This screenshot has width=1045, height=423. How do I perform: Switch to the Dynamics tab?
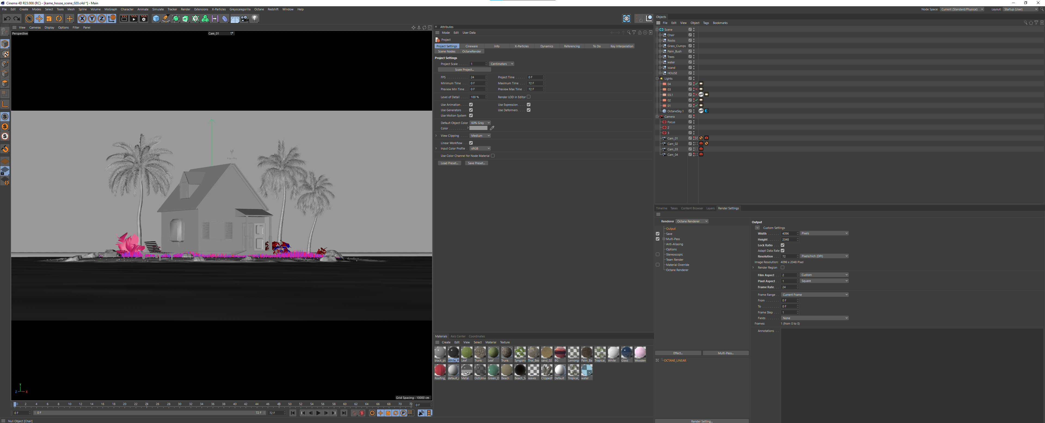pos(546,46)
